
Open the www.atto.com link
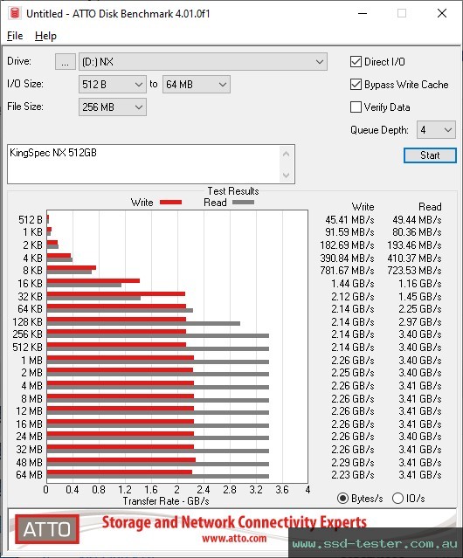click(234, 539)
